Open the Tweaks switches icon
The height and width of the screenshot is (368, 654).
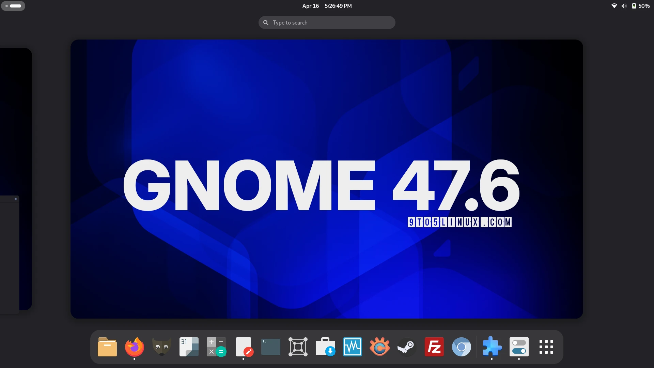519,347
